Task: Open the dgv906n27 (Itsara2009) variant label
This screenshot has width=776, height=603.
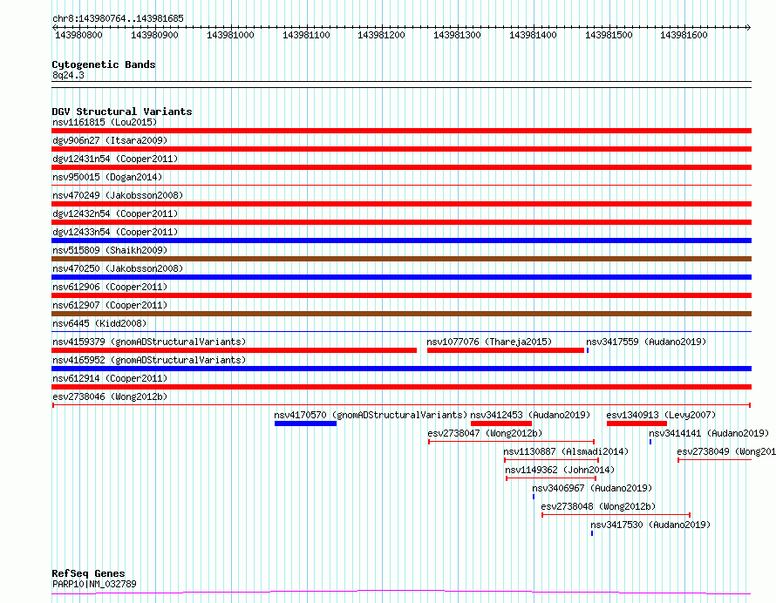Action: click(110, 140)
